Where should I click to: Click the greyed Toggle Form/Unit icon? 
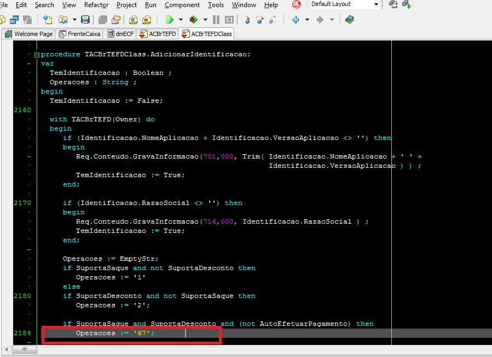click(x=27, y=20)
